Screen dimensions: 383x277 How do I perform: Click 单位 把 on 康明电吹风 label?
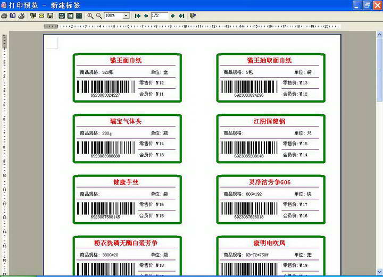(x=303, y=255)
